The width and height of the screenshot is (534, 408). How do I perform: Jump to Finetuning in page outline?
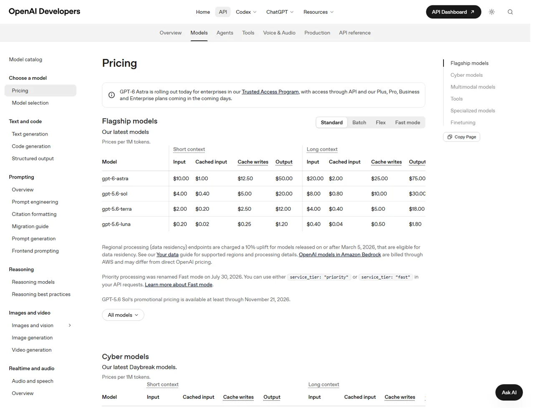[x=463, y=123]
